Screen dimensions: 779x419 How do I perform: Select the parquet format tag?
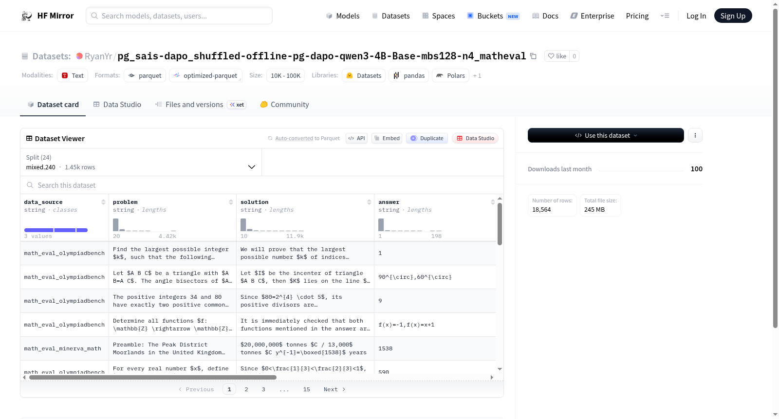145,75
